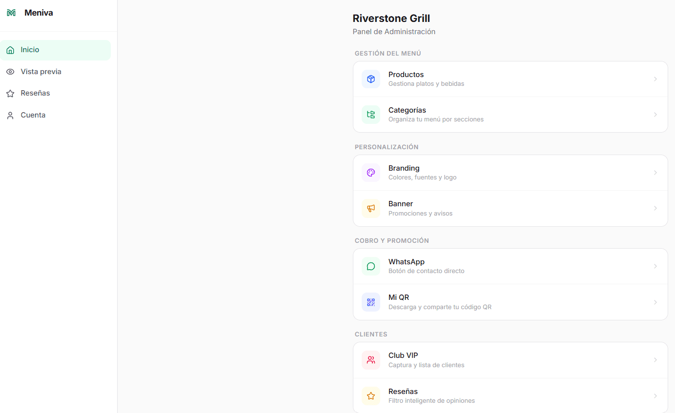Open the Branding title link
This screenshot has width=675, height=413.
point(404,168)
